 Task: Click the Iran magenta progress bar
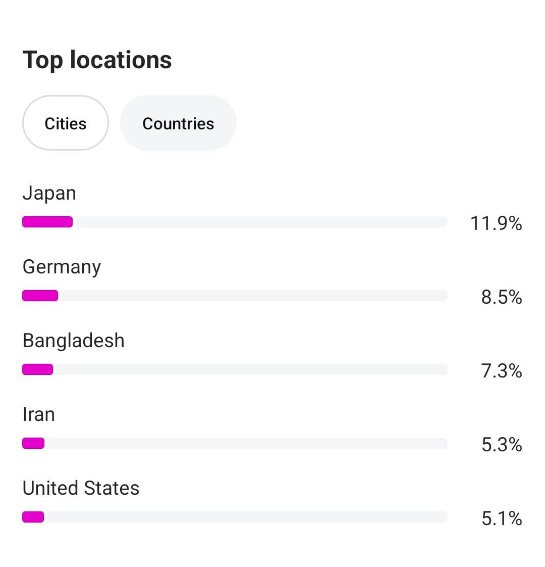click(33, 443)
